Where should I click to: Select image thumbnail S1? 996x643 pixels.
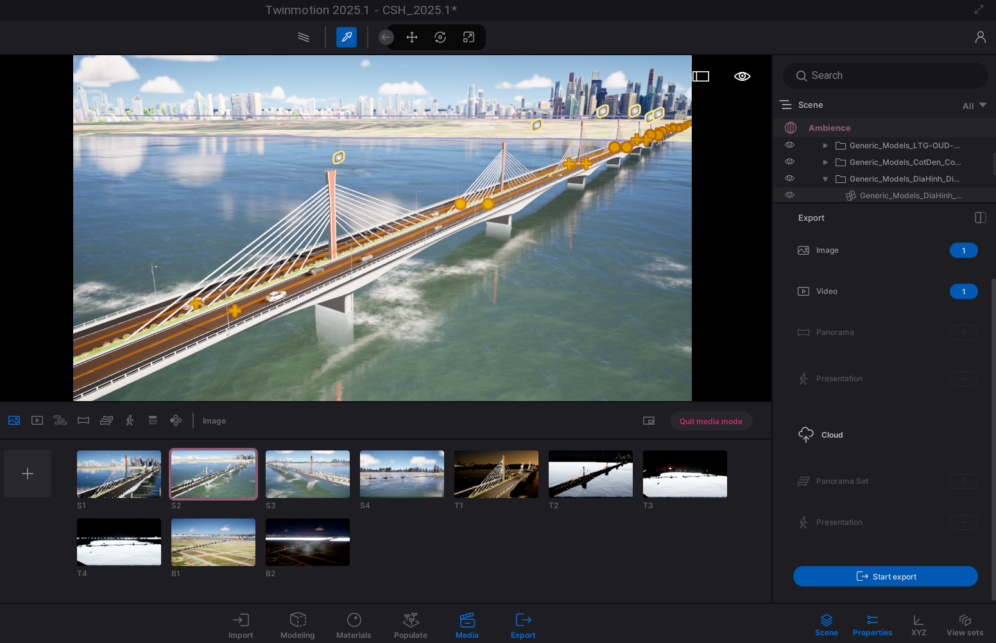click(x=119, y=474)
